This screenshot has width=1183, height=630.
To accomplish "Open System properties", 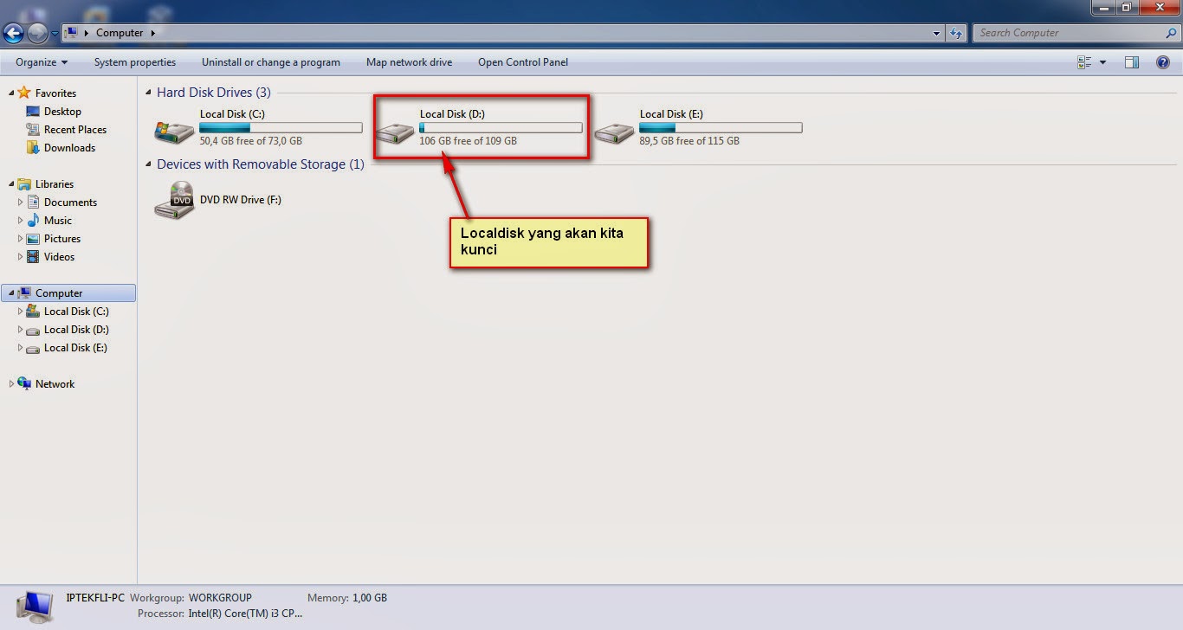I will click(135, 62).
